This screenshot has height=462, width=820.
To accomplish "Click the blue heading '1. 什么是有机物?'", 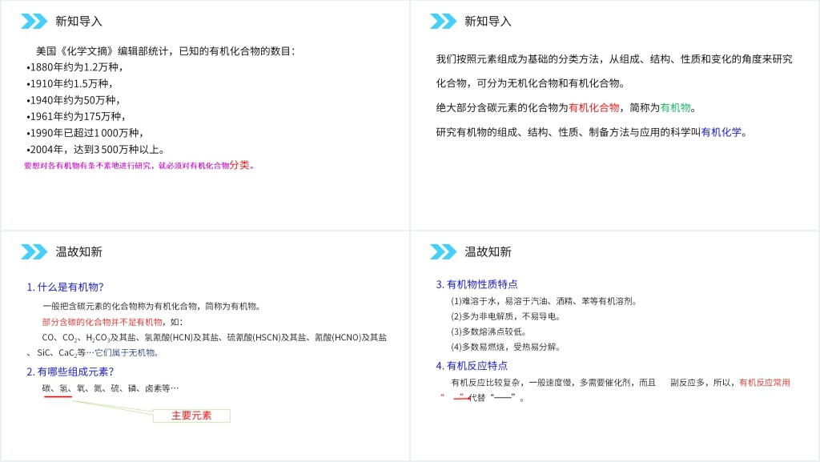I will point(66,287).
